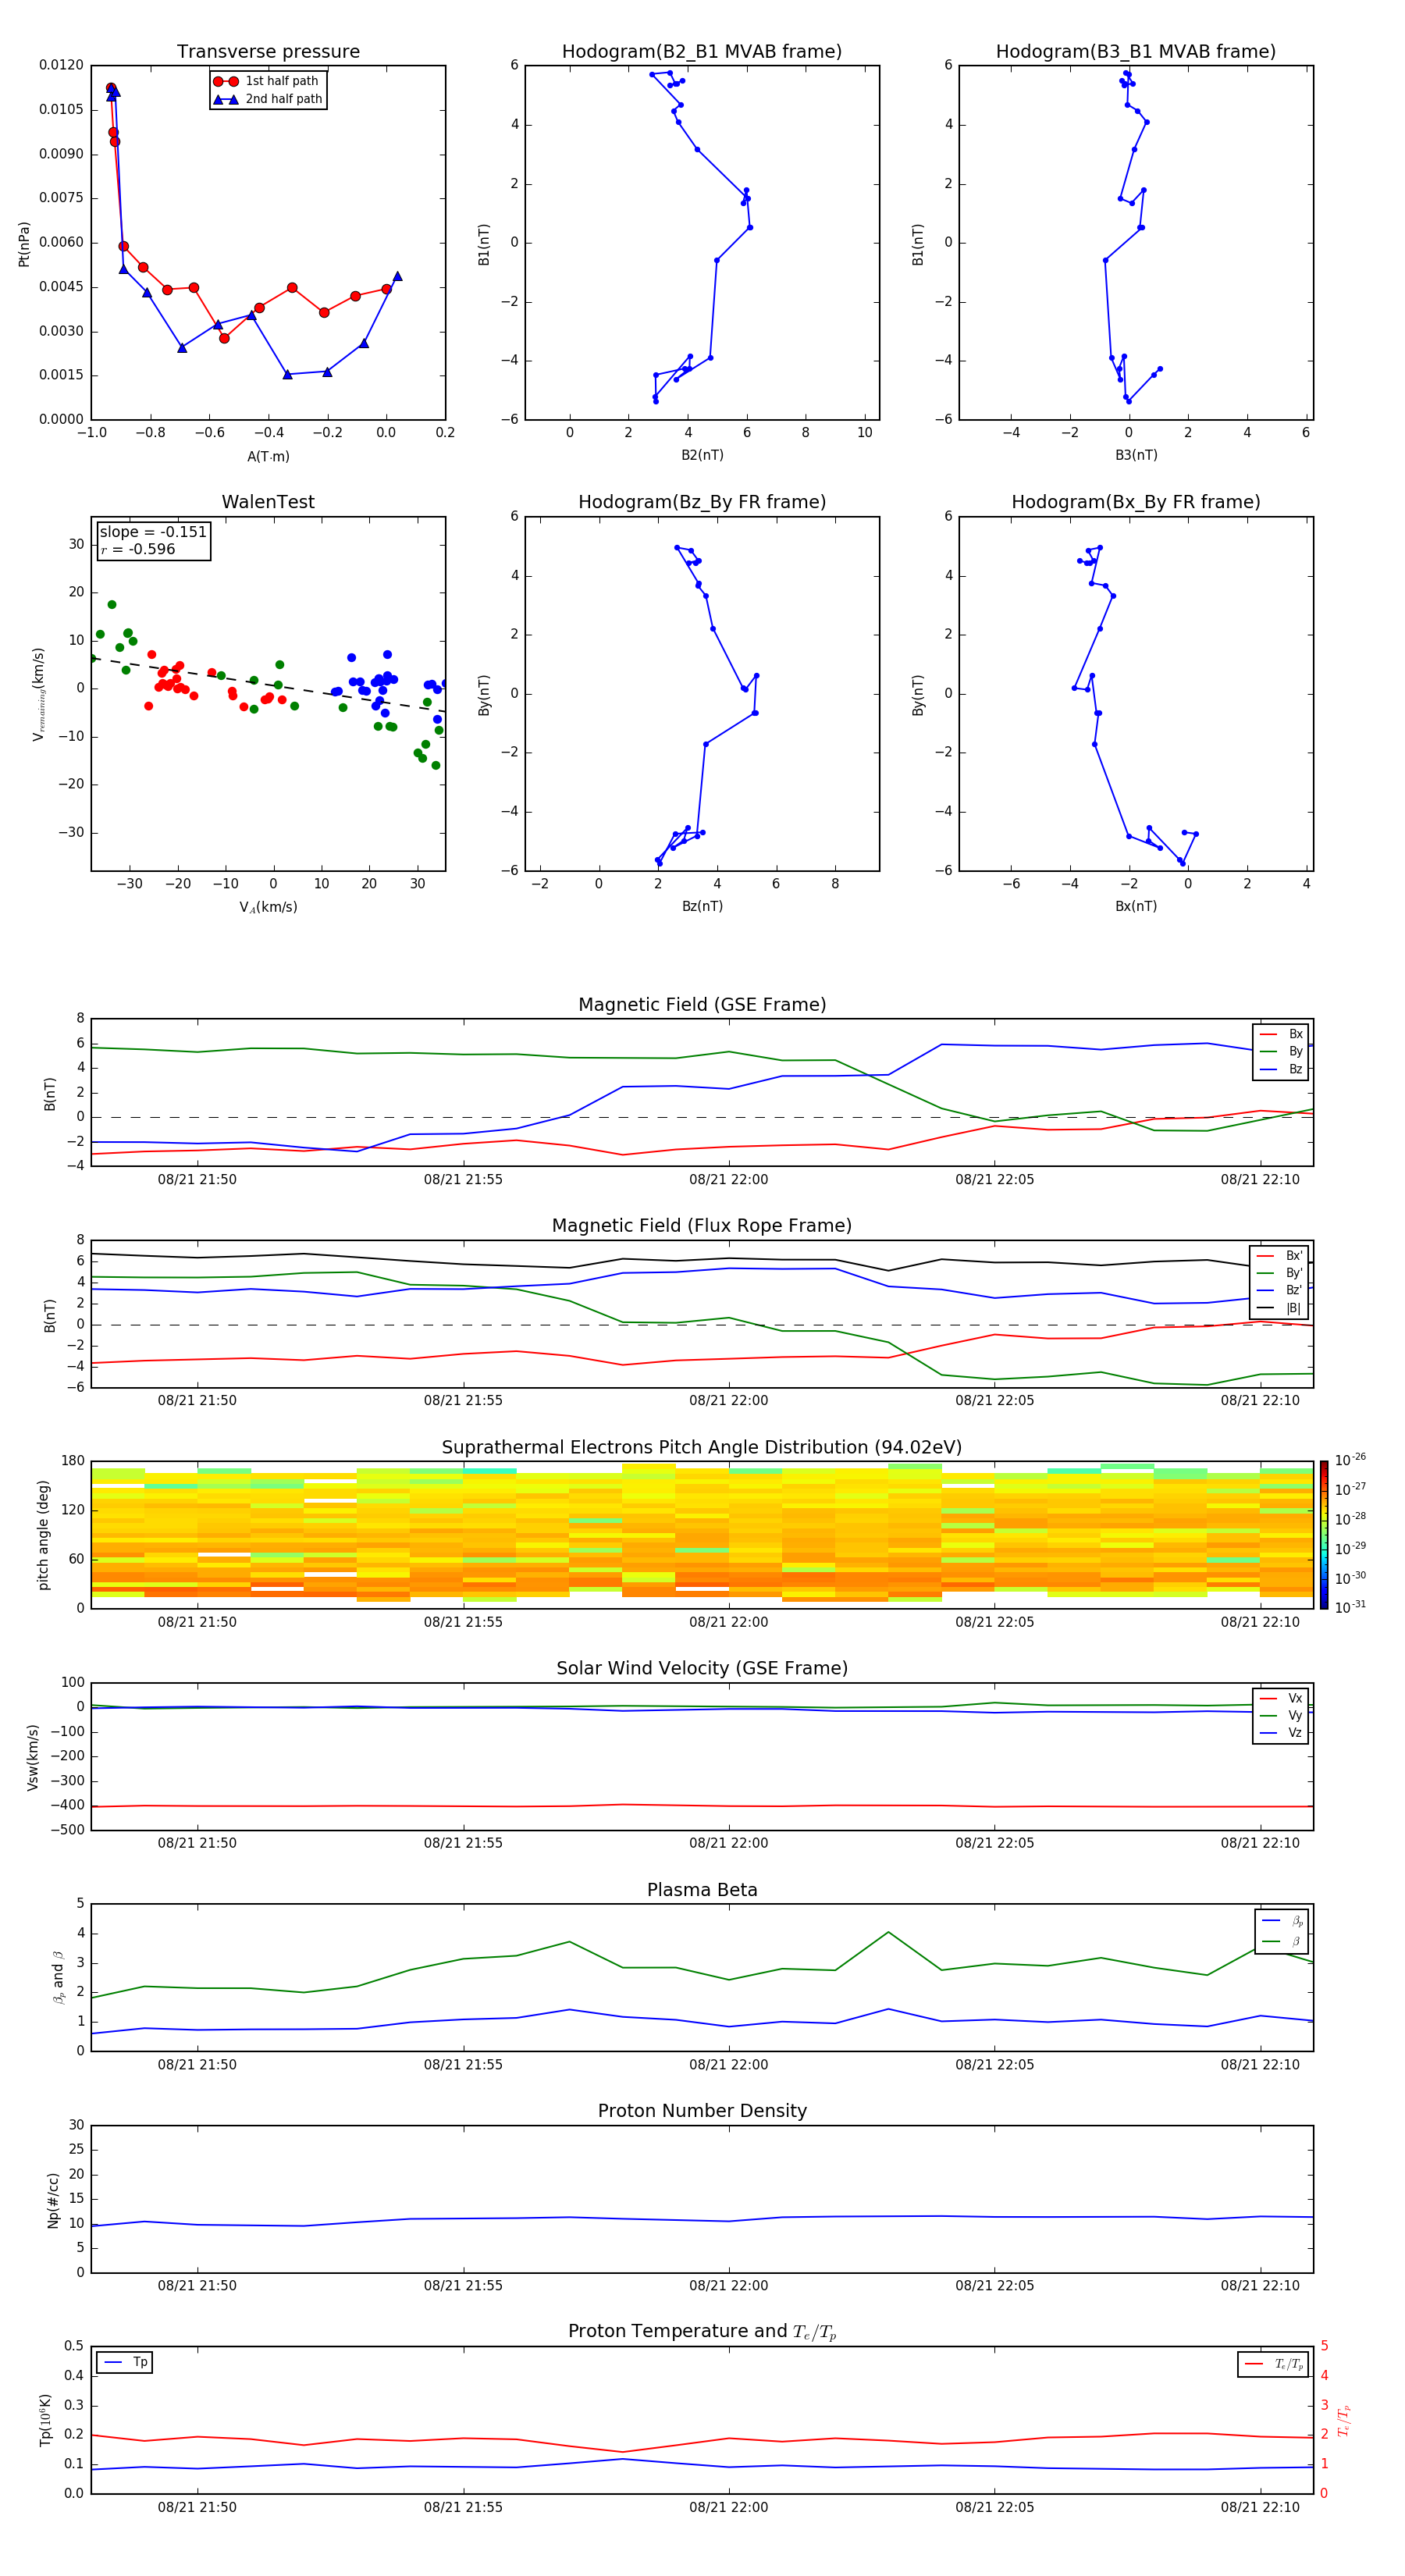The width and height of the screenshot is (1405, 2576).
Task: Click the 'B3(nT)' x-axis label
Action: point(1136,456)
